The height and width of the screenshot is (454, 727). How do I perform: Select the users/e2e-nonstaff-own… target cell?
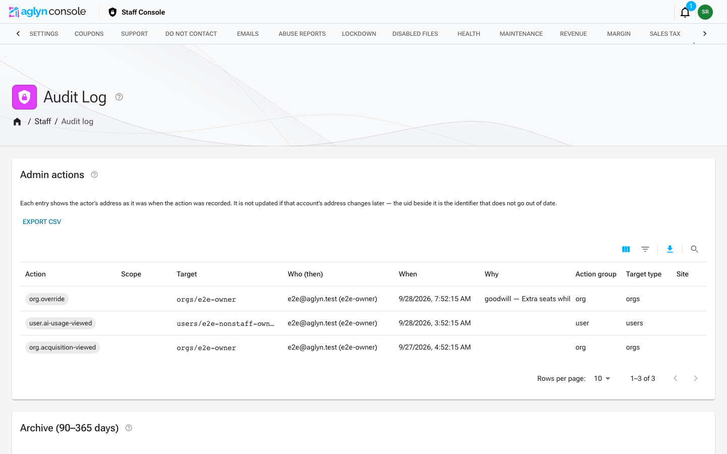[x=226, y=323]
